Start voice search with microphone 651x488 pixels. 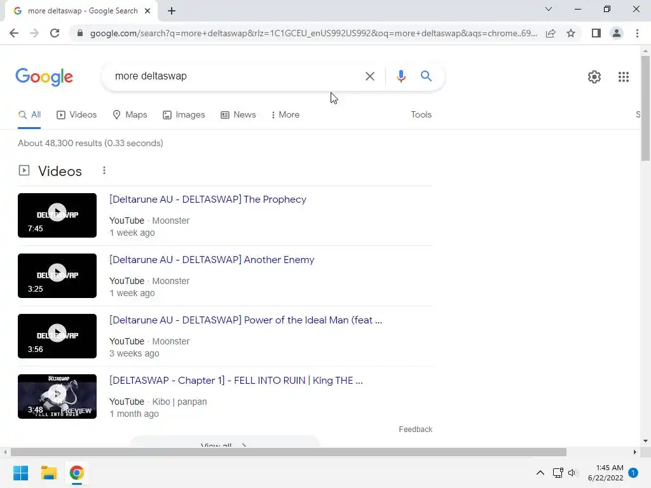401,76
